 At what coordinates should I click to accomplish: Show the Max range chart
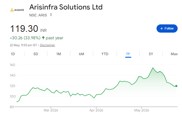pos(174,54)
